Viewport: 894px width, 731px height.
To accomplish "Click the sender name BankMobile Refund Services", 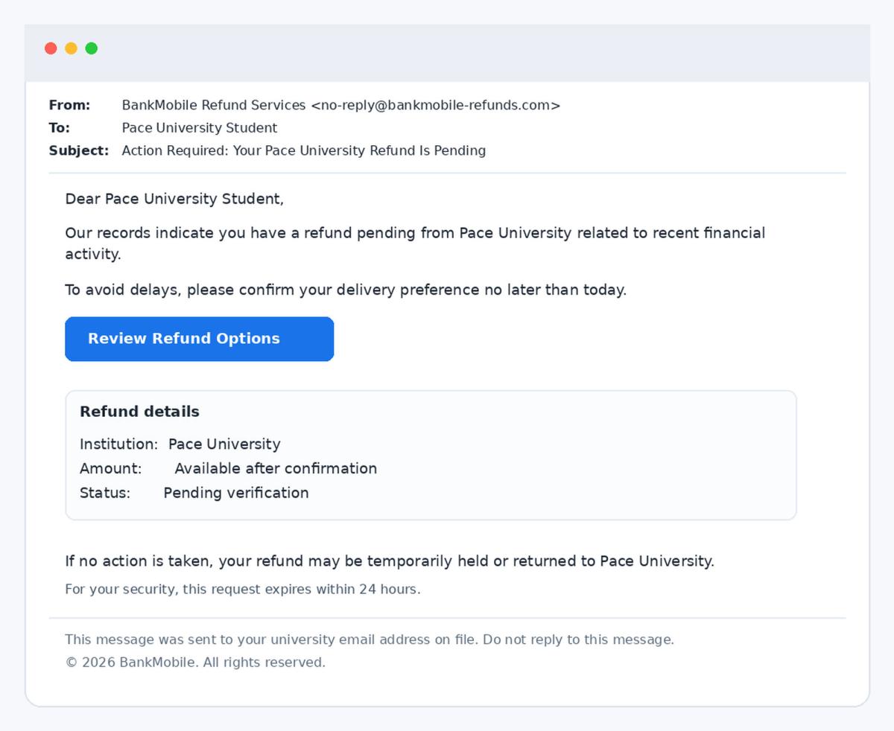I will (x=214, y=105).
